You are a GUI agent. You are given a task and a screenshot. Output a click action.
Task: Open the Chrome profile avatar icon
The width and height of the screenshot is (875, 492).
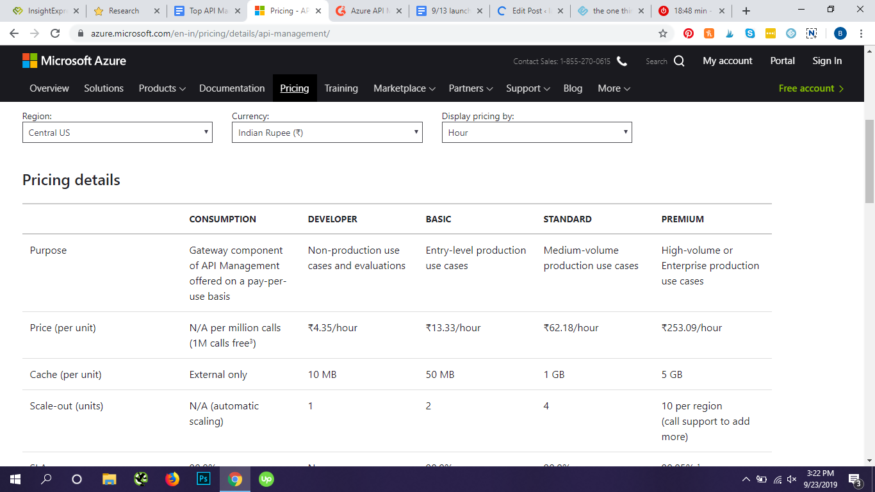coord(840,33)
